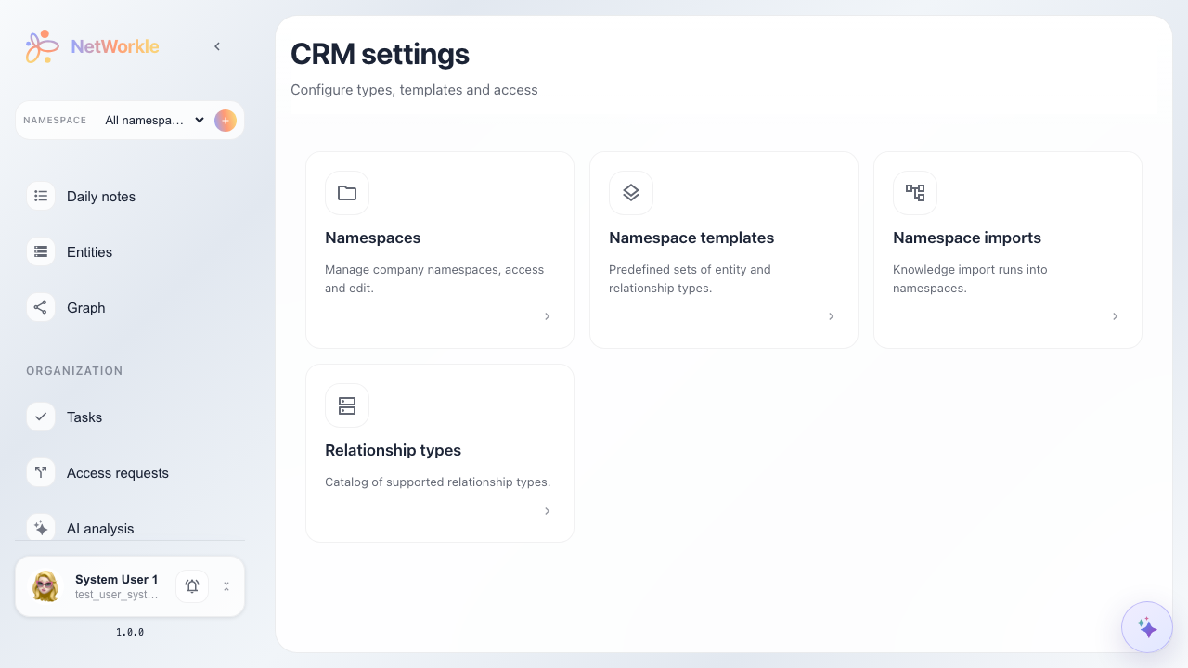Click the Access requests split-arrow icon
Screen dimensions: 1188x668
(x=41, y=472)
